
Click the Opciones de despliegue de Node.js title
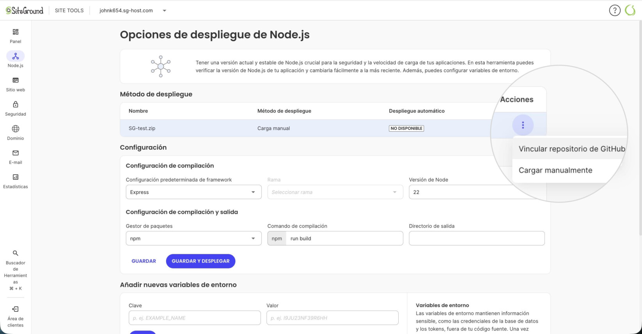point(215,35)
